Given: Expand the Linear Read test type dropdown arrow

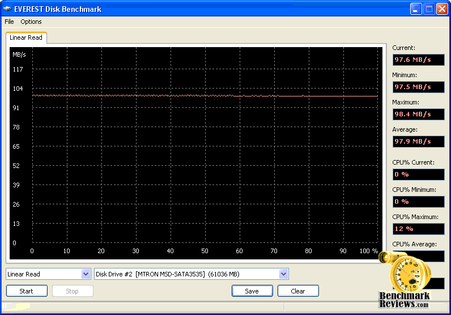Looking at the screenshot, I should point(86,274).
